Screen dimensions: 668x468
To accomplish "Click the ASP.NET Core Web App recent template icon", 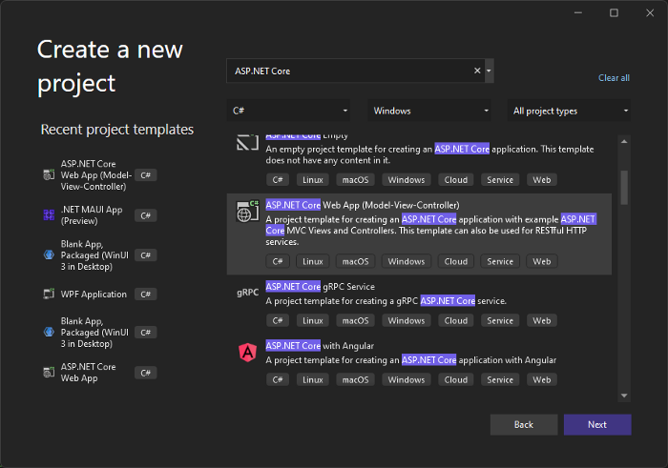I will click(x=49, y=373).
